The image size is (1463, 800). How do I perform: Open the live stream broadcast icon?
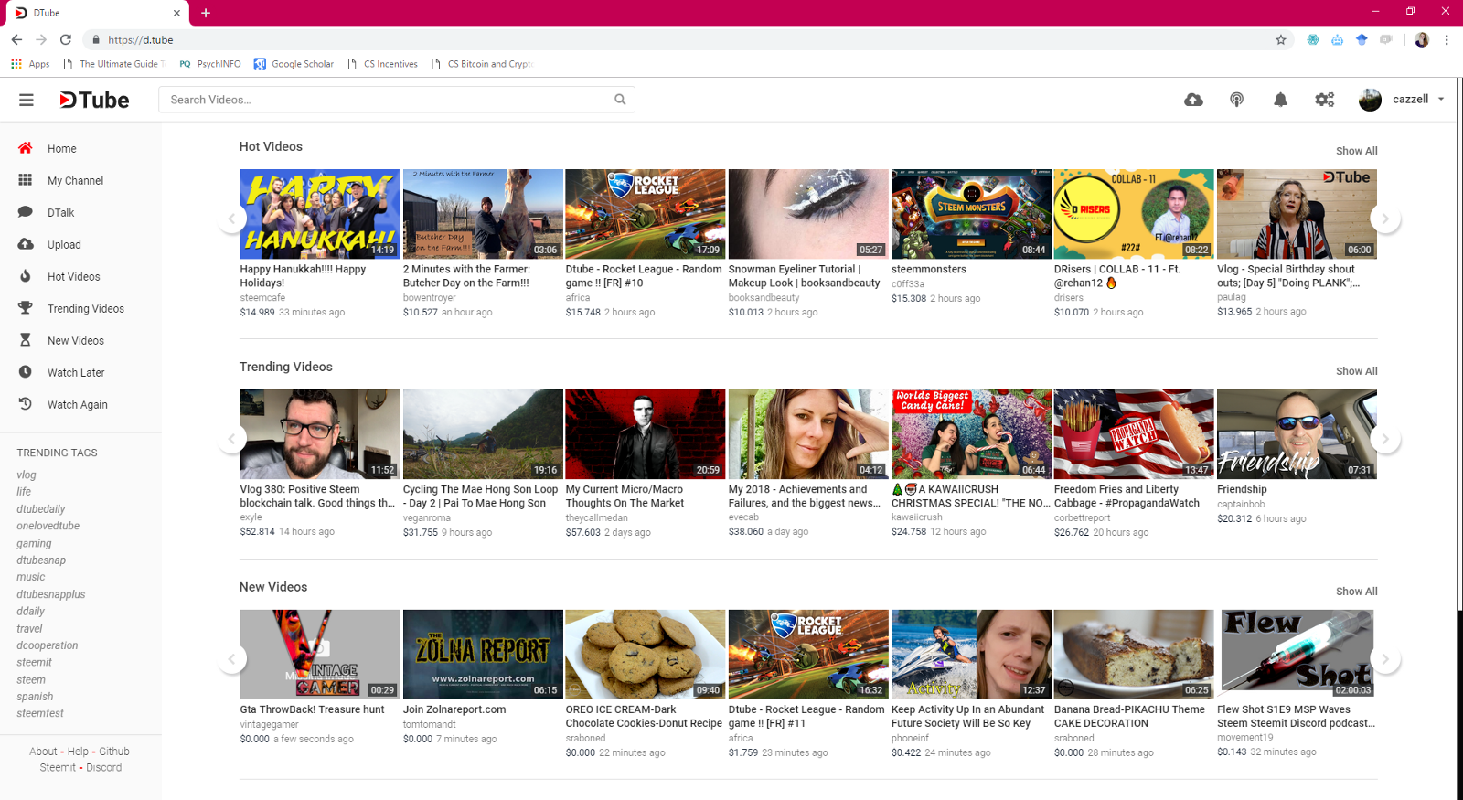[x=1236, y=100]
